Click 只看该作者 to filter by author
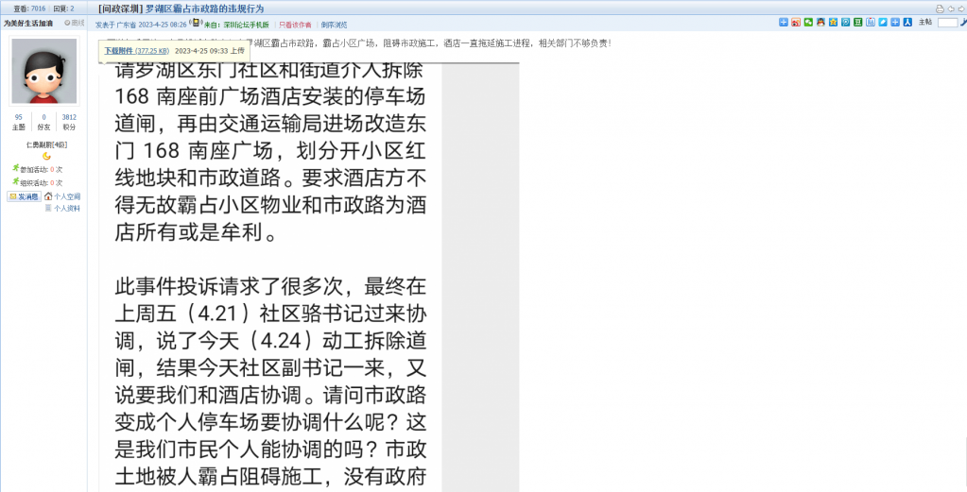This screenshot has width=967, height=492. point(295,25)
